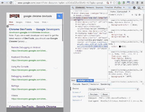Click the blocked popup icon in the address bar
145x112 pixels.
pos(108,3)
